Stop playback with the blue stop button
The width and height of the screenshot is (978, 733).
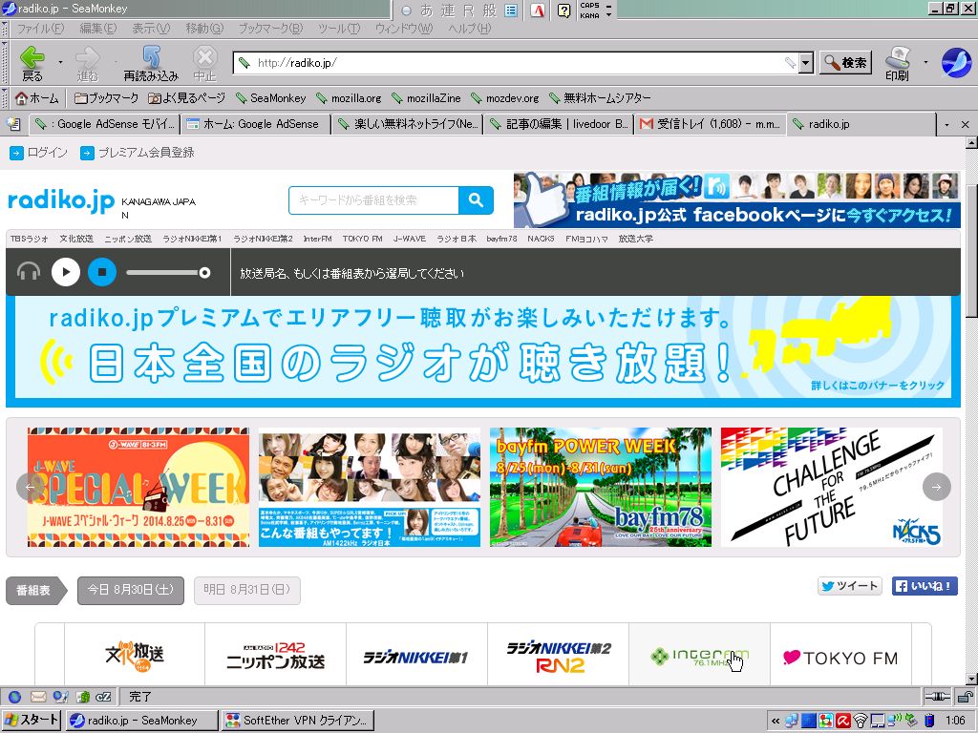click(102, 272)
